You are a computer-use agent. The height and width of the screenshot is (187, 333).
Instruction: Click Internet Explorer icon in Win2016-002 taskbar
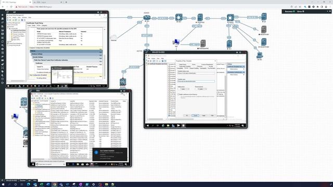pyautogui.click(x=163, y=126)
